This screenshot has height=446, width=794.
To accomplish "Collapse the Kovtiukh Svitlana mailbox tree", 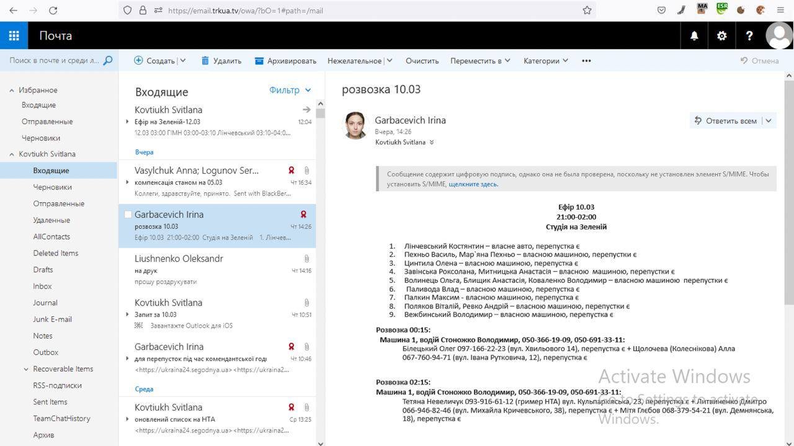I will pos(11,154).
